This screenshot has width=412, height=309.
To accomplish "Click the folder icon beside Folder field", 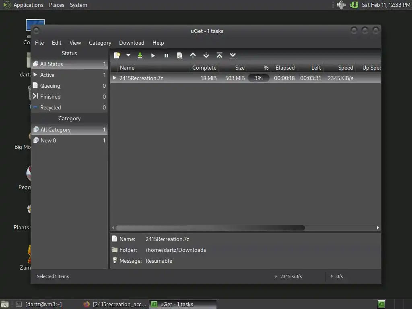I will (114, 249).
